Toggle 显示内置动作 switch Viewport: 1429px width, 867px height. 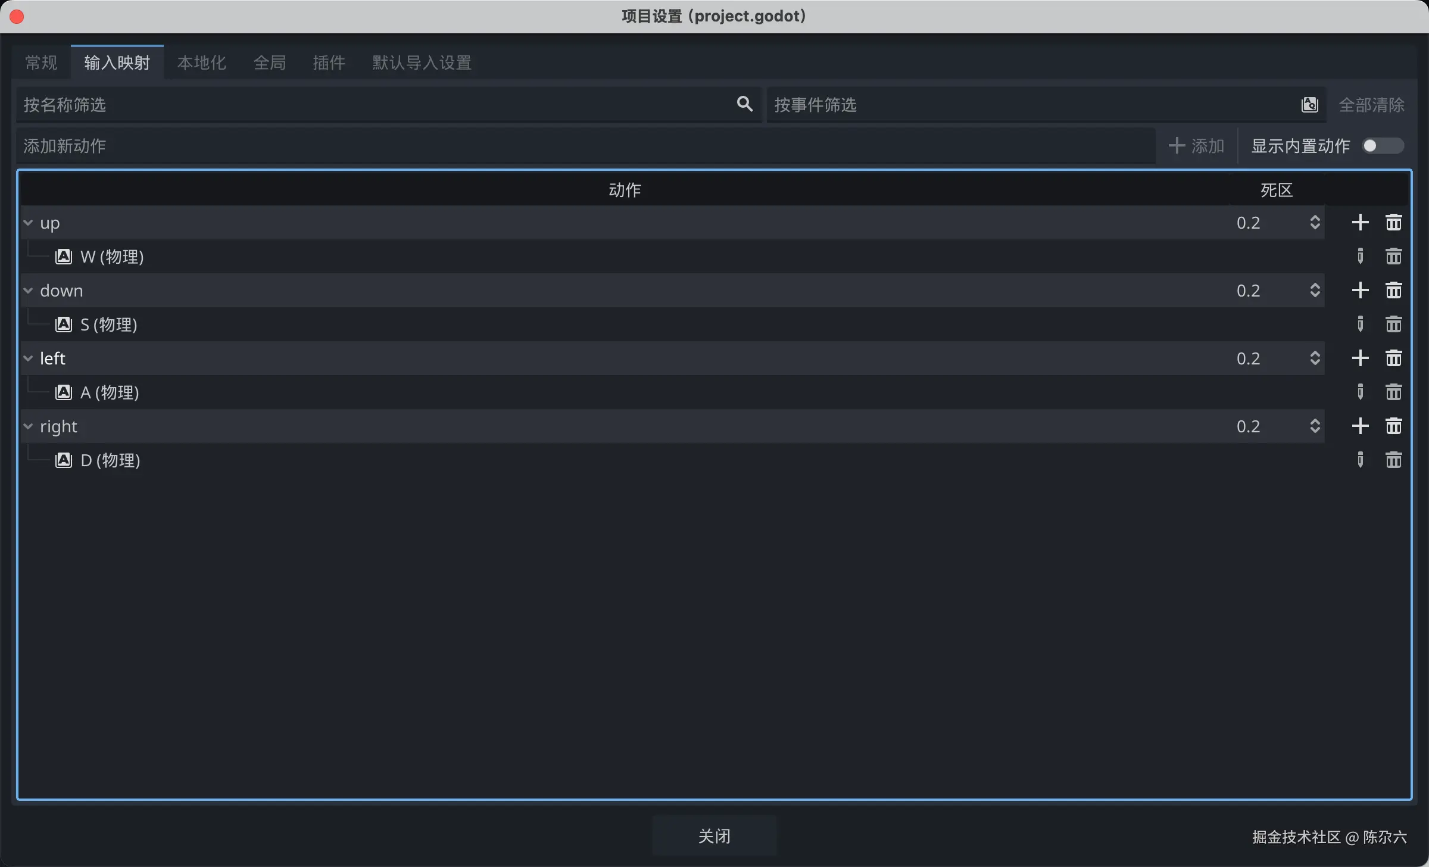pos(1383,146)
